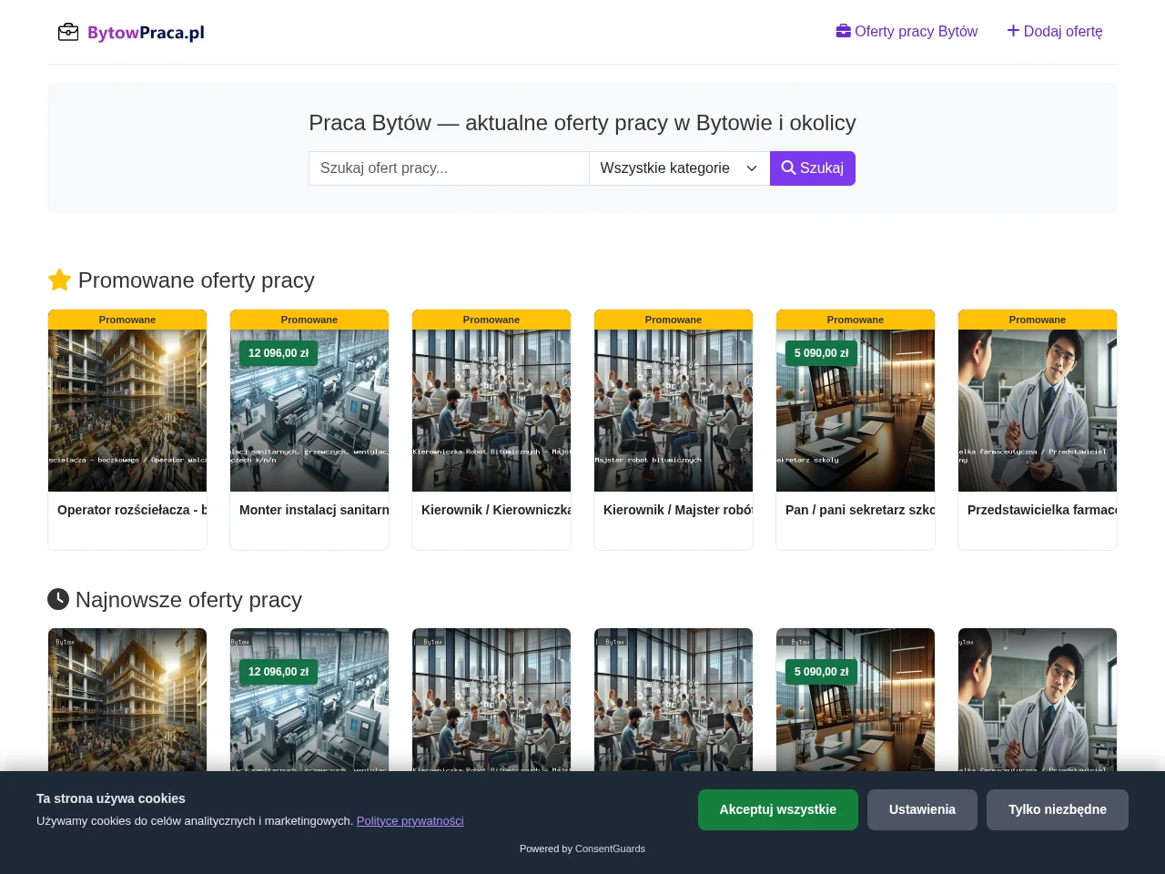This screenshot has width=1165, height=874.
Task: Accept all cookies with Akceptuj wszystkie
Action: click(x=778, y=809)
